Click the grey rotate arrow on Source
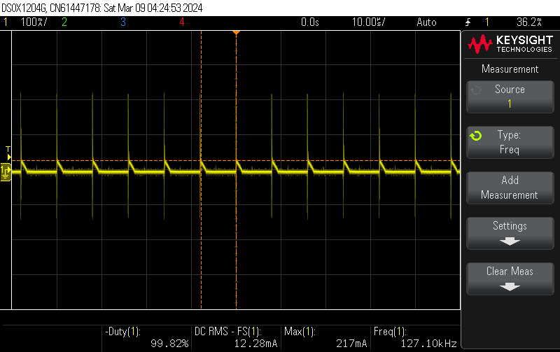The width and height of the screenshot is (560, 352). [x=476, y=90]
